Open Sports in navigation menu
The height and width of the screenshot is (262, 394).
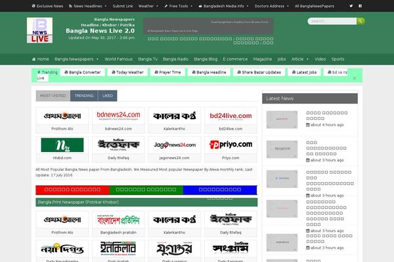338,60
